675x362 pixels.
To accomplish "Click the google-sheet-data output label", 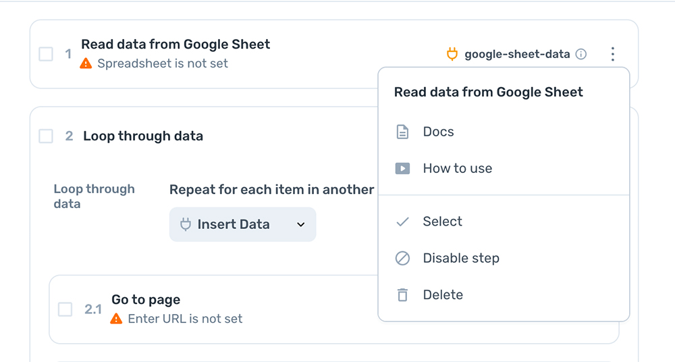I will [x=517, y=54].
